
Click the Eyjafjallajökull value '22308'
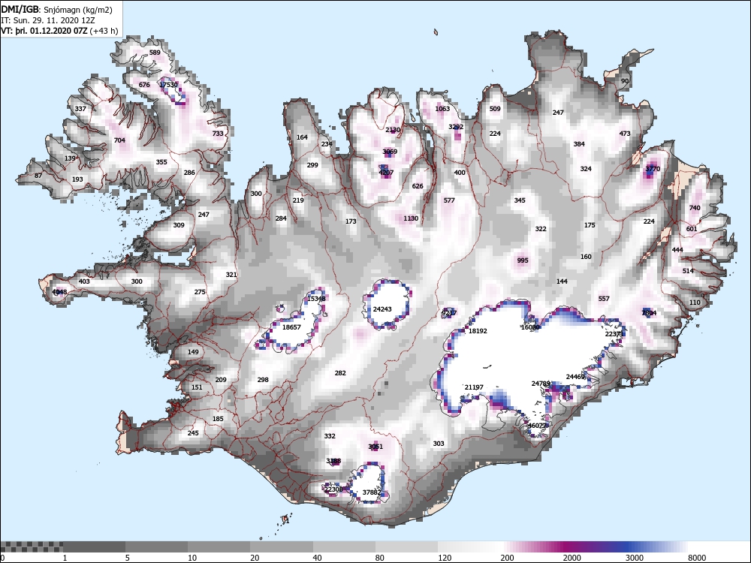coord(333,489)
